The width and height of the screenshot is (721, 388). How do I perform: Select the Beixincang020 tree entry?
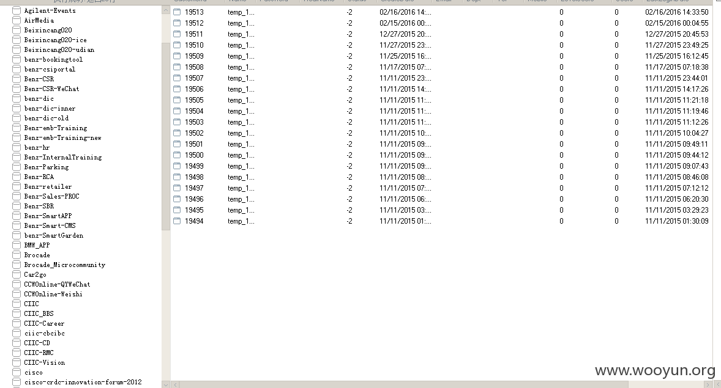[48, 31]
